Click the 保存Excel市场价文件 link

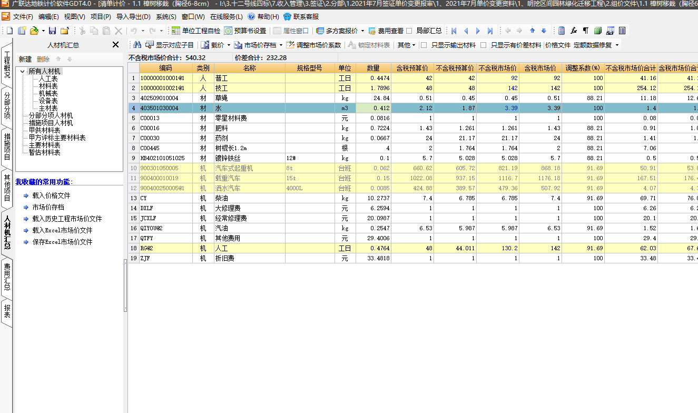[62, 242]
